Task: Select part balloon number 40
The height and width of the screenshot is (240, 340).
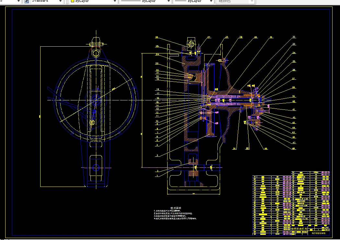Action: (294, 101)
